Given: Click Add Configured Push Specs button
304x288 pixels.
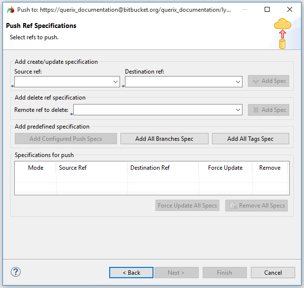Looking at the screenshot, I should pos(66,139).
